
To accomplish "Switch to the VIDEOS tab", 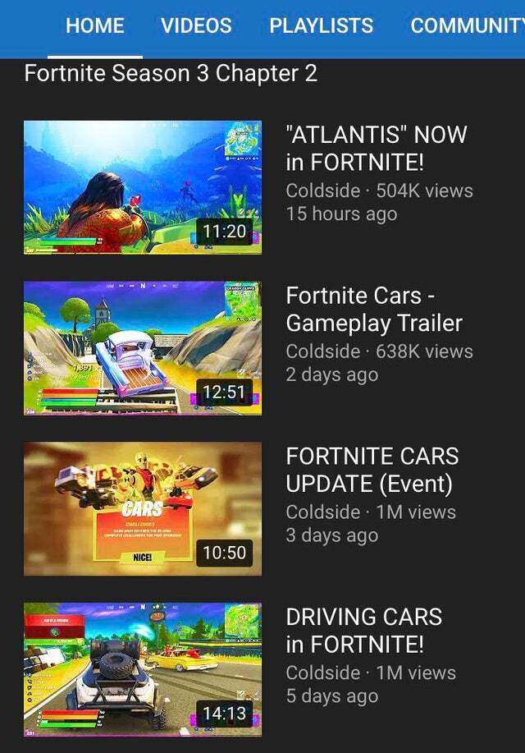I will click(x=196, y=25).
